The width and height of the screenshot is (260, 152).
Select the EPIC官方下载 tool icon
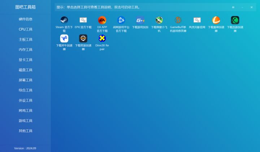pos(83,20)
